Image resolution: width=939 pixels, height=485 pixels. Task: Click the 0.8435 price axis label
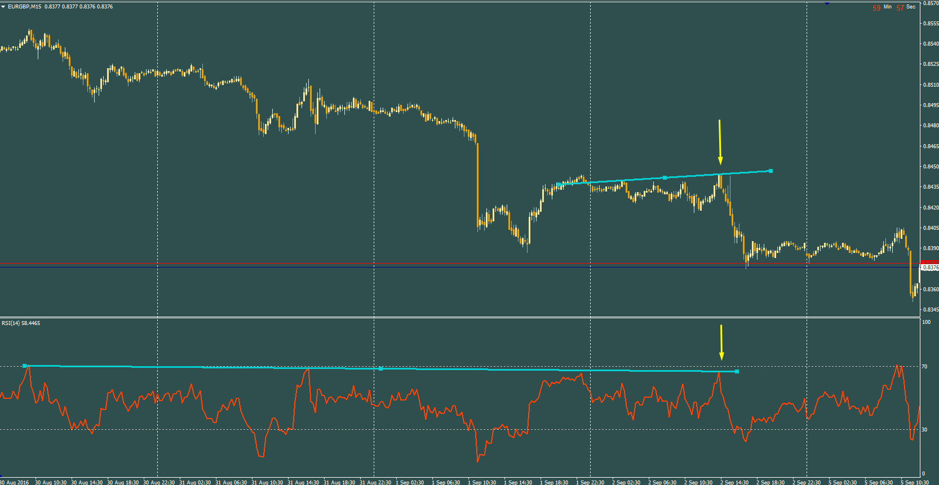931,187
